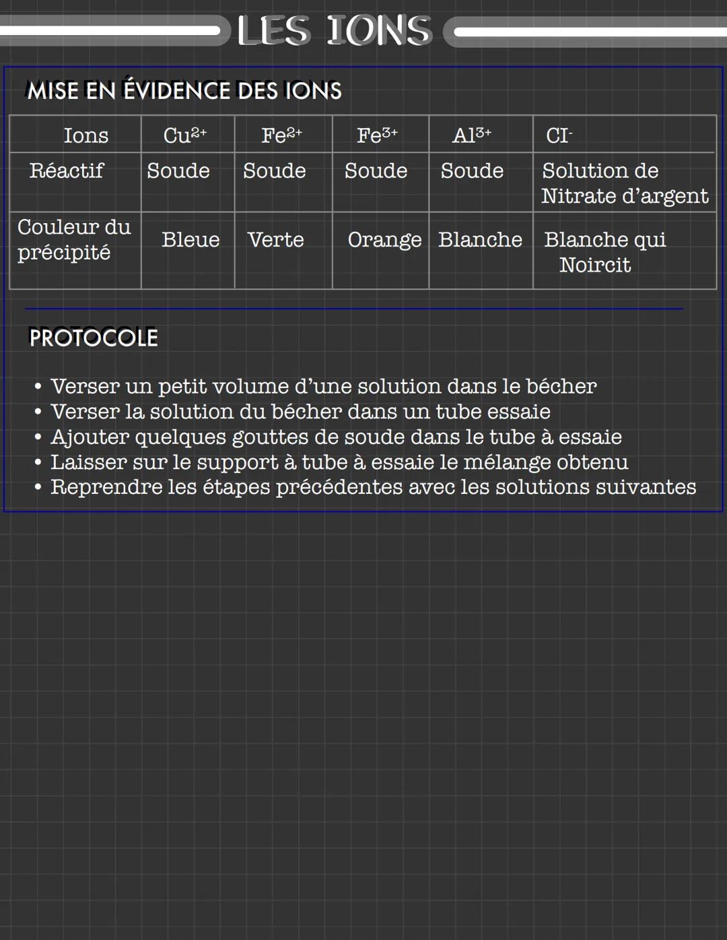Click the Al3+ column header cell

click(x=472, y=135)
